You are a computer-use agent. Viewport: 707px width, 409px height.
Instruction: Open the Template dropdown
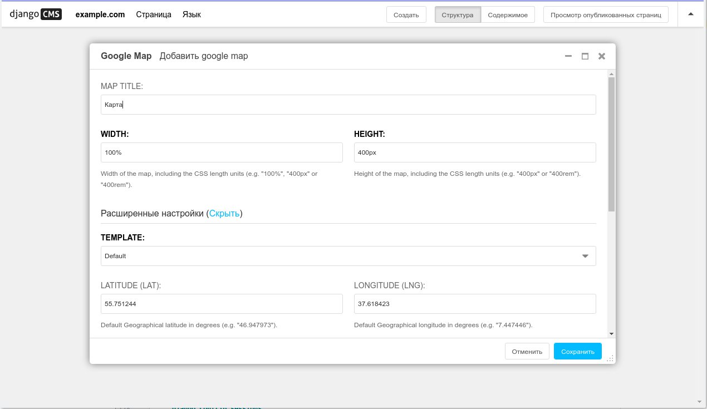[x=348, y=256]
